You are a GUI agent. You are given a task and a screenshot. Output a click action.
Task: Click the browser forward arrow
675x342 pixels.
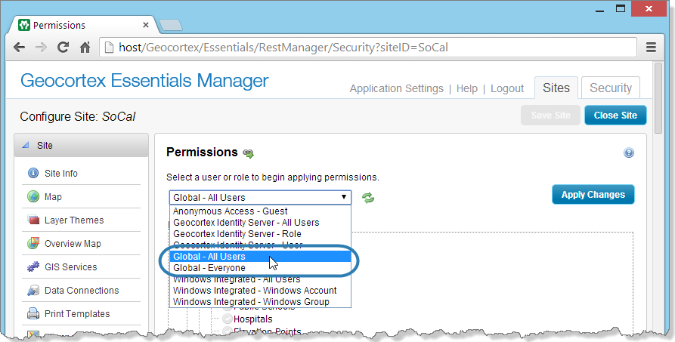42,48
